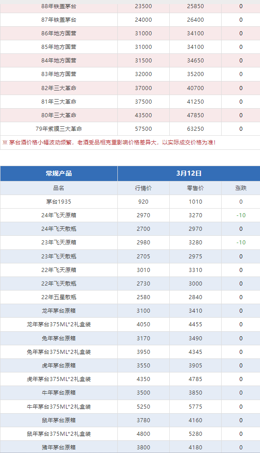This screenshot has height=453, width=260.
Task: Select the 79年紫膜三大革命 row name
Action: click(59, 129)
